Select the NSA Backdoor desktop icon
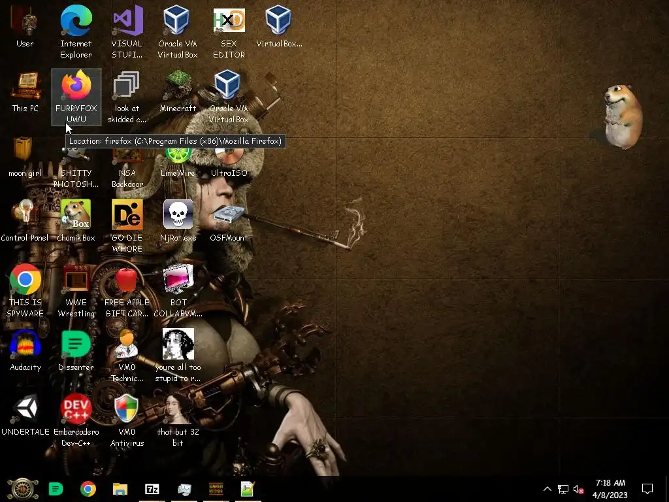 click(127, 167)
